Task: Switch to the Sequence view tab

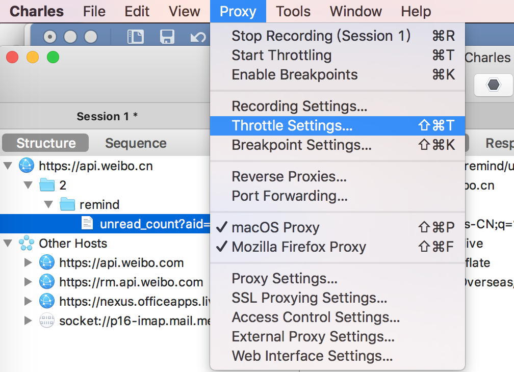Action: 136,144
